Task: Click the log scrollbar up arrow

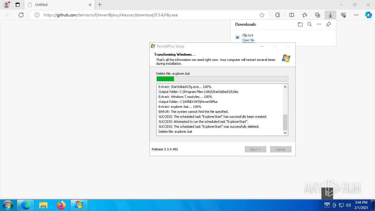Action: 285,87
